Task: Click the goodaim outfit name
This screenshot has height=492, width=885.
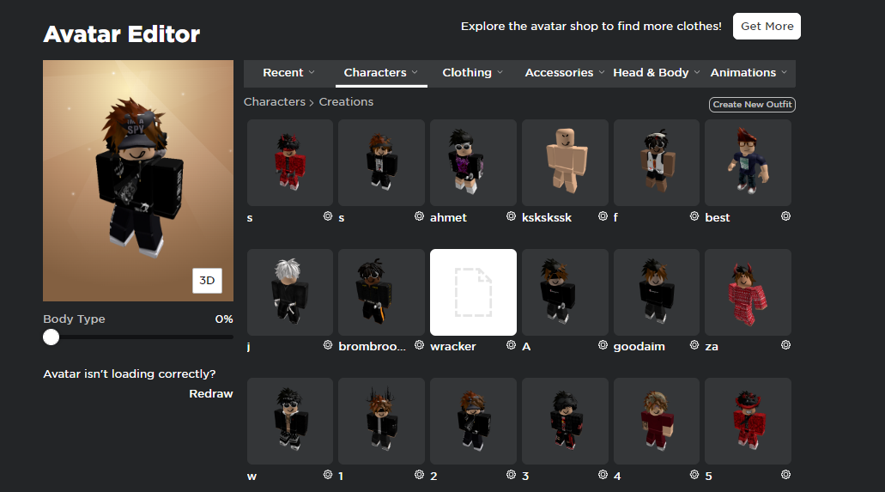Action: 639,346
